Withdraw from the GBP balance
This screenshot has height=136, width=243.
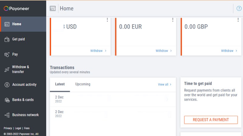[x=229, y=51]
